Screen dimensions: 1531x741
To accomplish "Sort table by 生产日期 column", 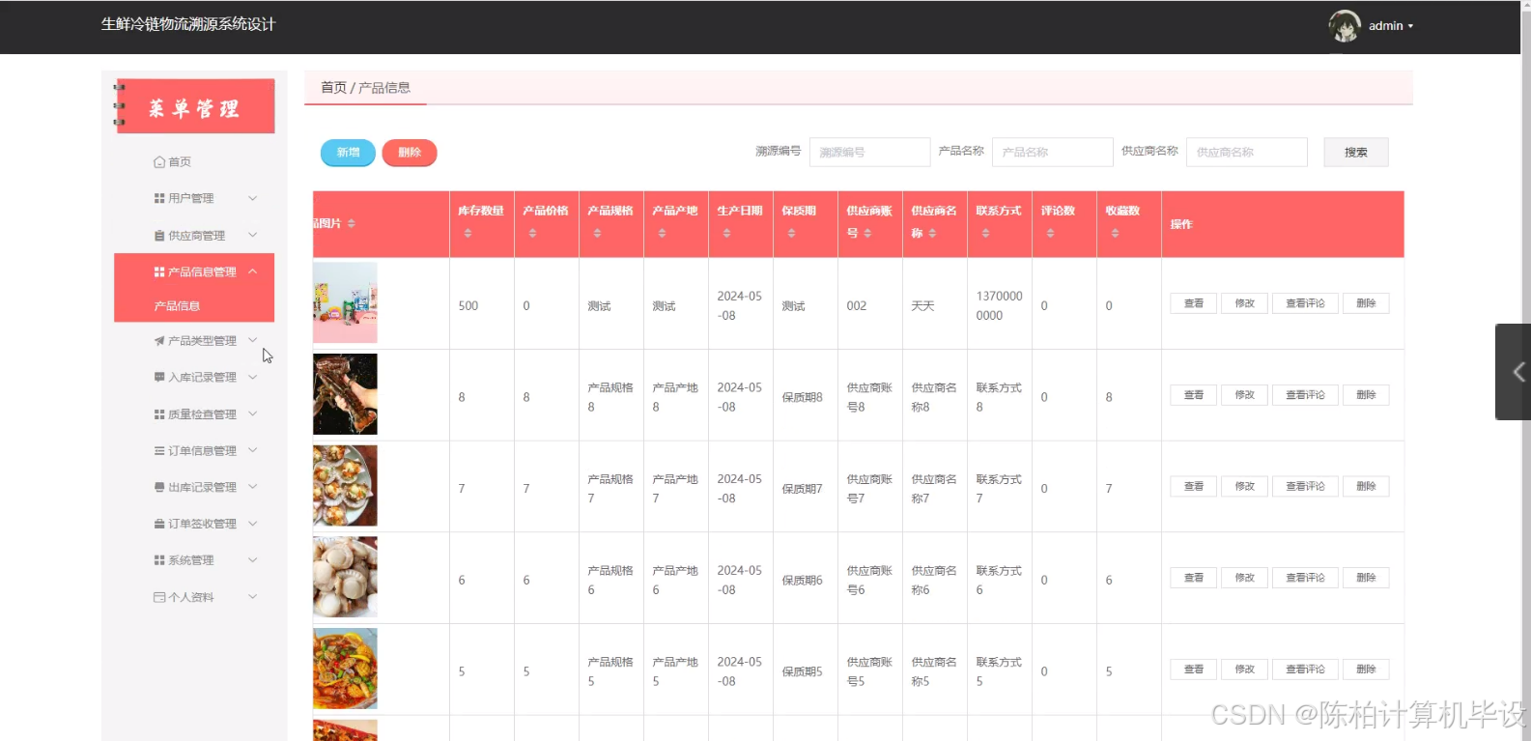I will point(726,234).
